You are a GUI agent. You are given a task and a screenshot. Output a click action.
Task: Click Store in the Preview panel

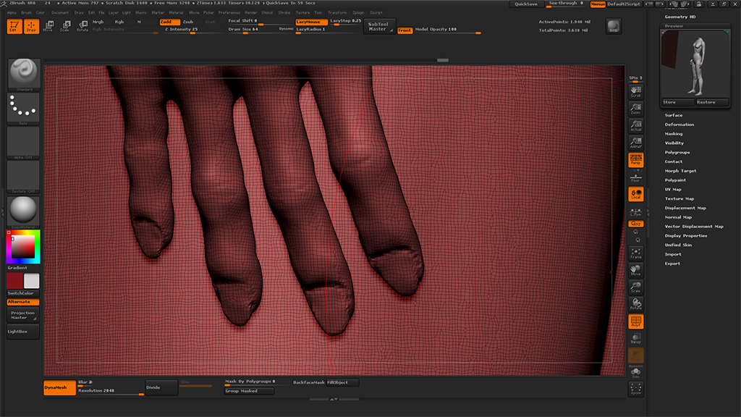coord(677,103)
